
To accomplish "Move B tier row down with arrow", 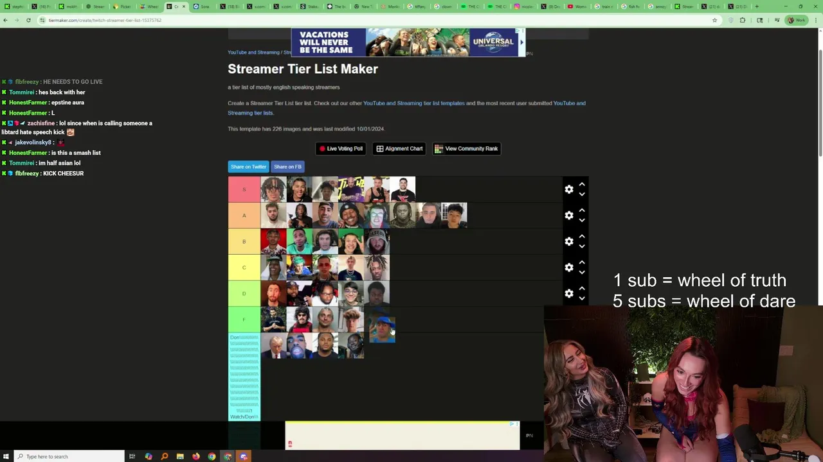I will click(582, 246).
